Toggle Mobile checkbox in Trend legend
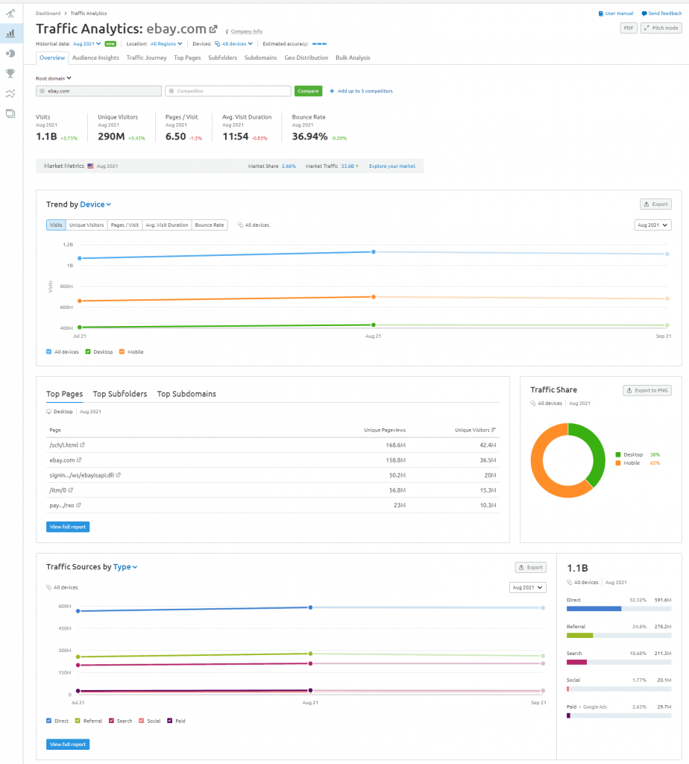 click(122, 352)
